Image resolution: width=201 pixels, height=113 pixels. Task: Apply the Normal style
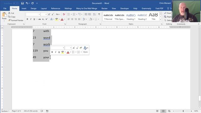(x=108, y=17)
